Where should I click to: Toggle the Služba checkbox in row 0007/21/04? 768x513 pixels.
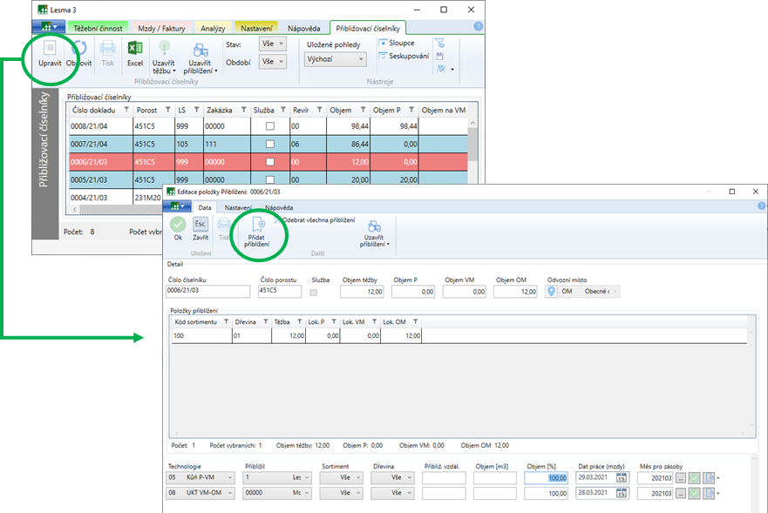tap(269, 145)
